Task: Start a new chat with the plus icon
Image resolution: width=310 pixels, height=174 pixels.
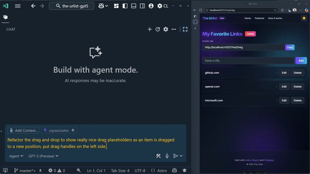Action: [150, 29]
